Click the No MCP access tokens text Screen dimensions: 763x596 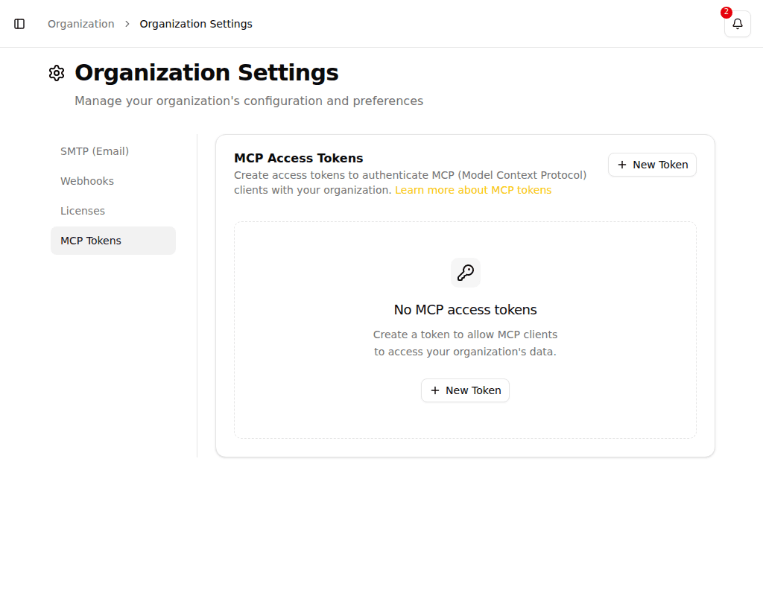465,310
